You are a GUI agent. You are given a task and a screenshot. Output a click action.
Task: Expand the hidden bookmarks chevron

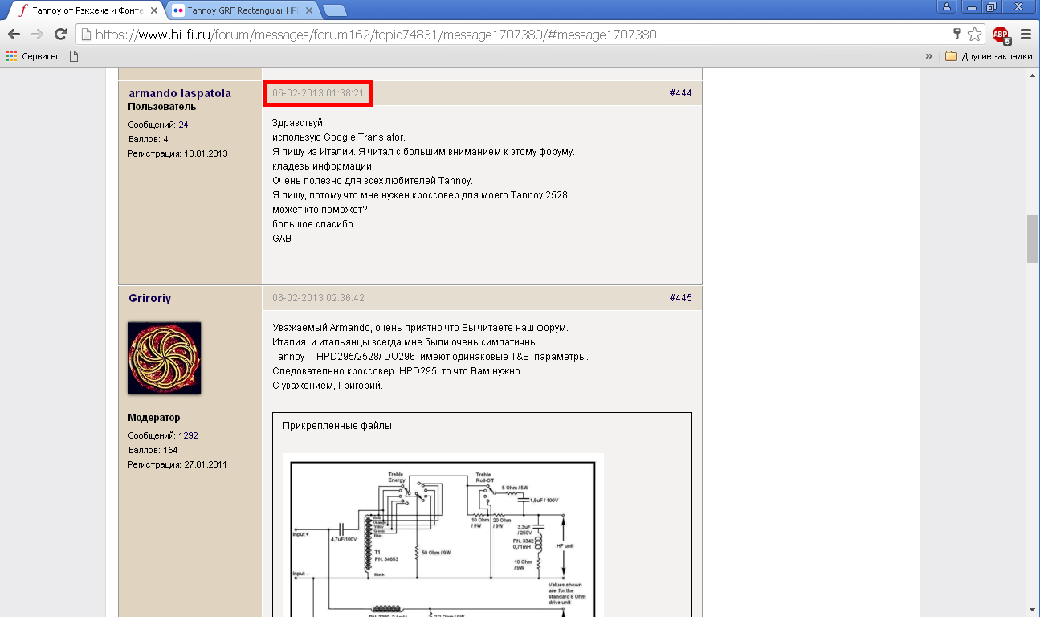pos(929,56)
